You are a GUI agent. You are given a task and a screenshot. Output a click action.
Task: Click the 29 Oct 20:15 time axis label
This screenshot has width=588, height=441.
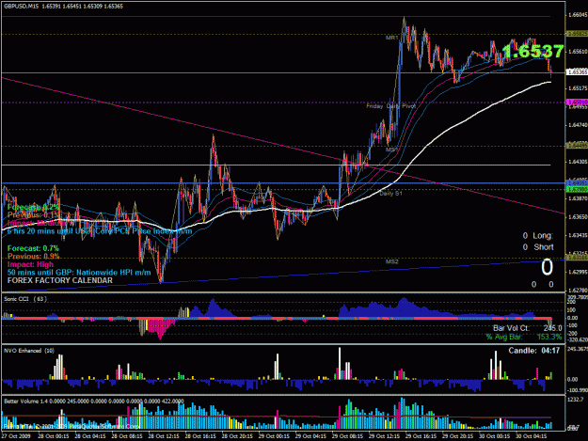point(457,436)
